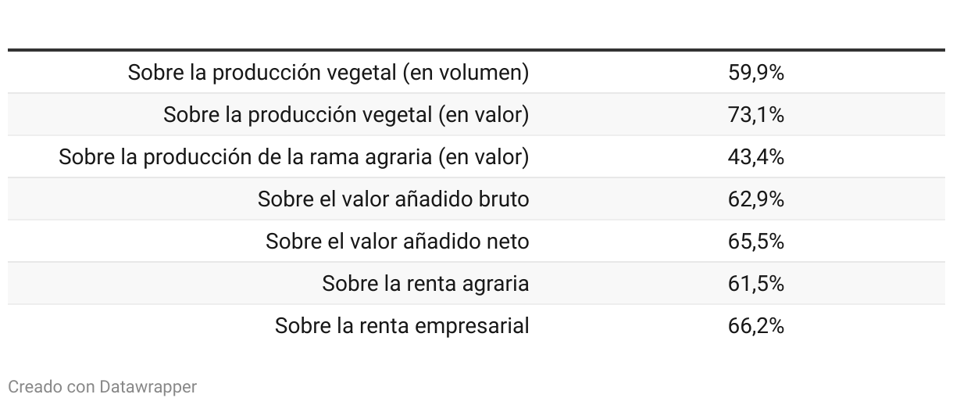The image size is (953, 405).
Task: Select row 'Sobre la producción vegetal (en valor)'
Action: pyautogui.click(x=476, y=115)
